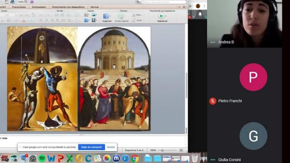Click the print icon in the top toolbar
The height and width of the screenshot is (163, 290).
[x=12, y=2]
